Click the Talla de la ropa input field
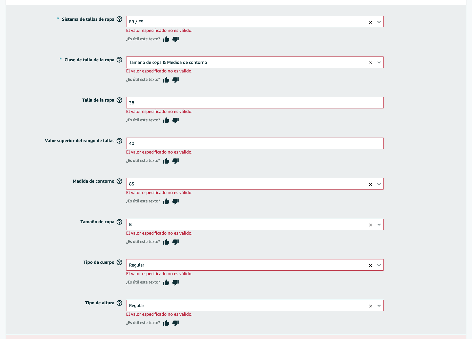This screenshot has height=339, width=472. pyautogui.click(x=255, y=103)
